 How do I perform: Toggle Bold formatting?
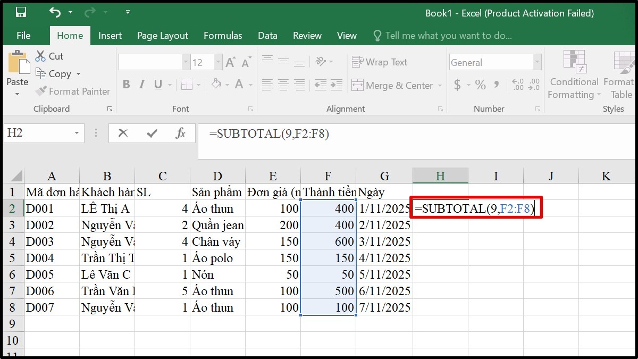[x=126, y=85]
